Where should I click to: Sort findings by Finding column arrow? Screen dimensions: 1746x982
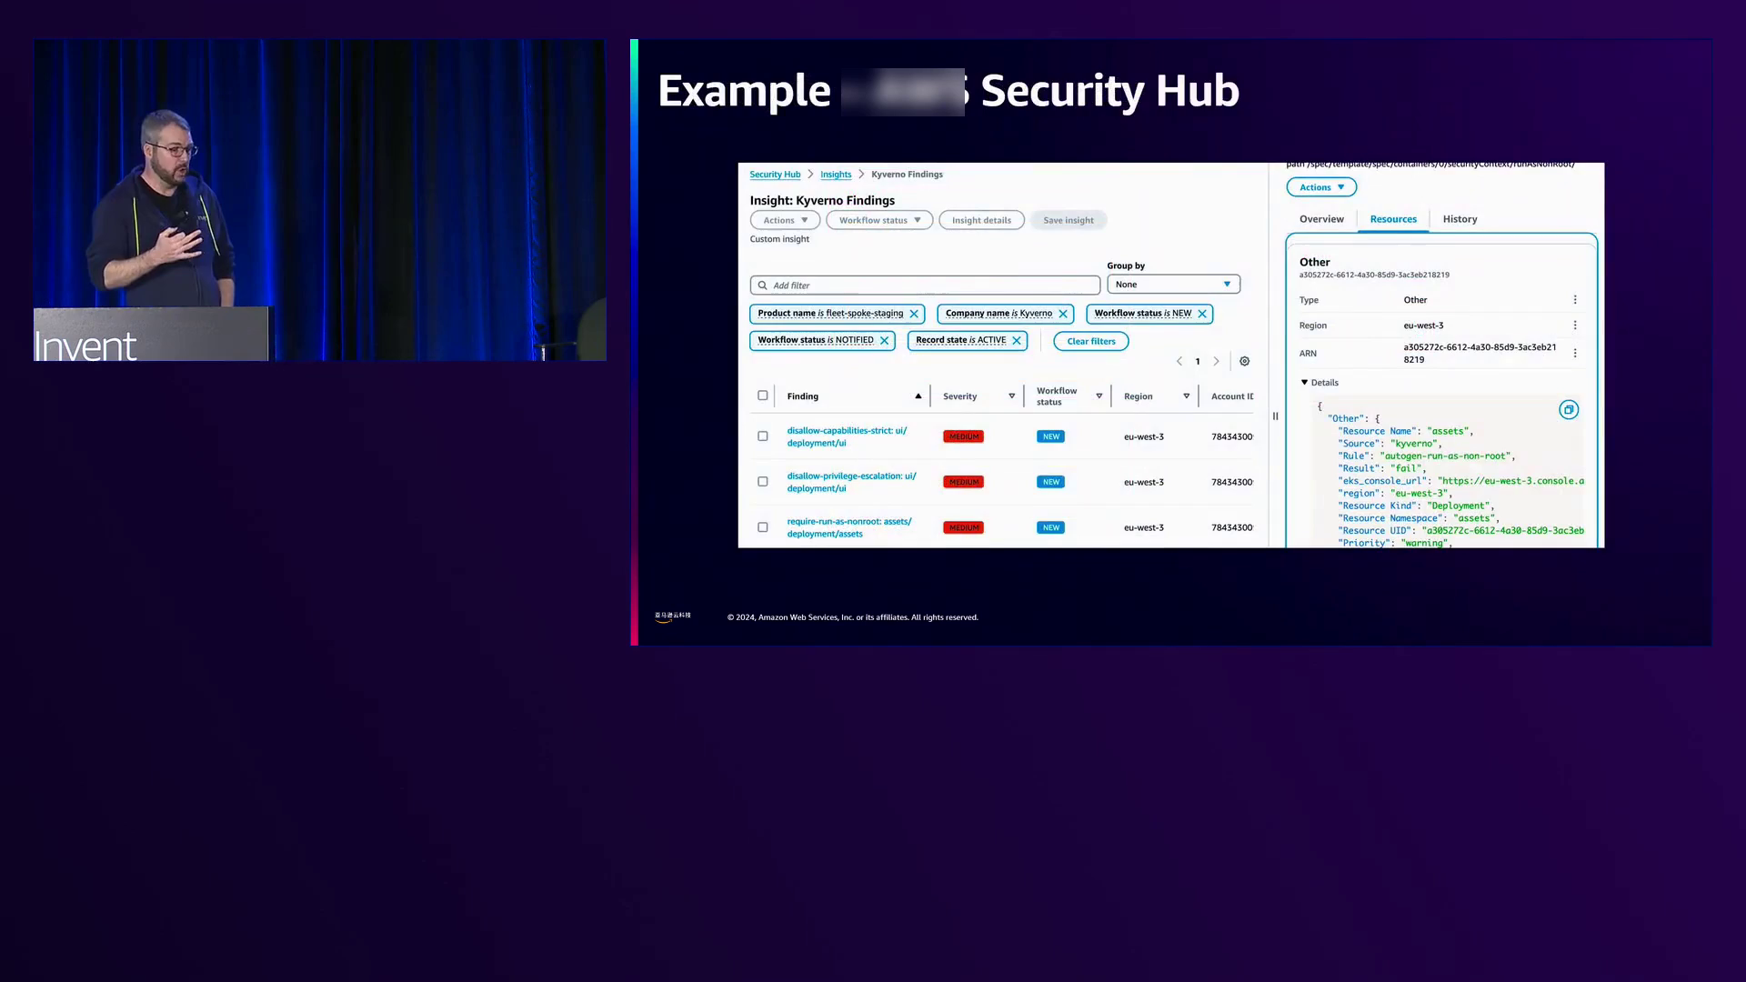coord(918,396)
